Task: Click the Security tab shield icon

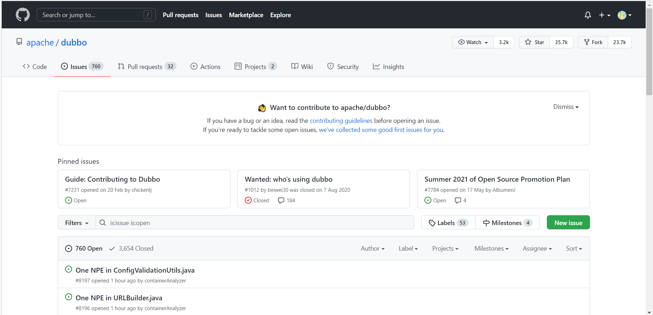Action: coord(331,66)
